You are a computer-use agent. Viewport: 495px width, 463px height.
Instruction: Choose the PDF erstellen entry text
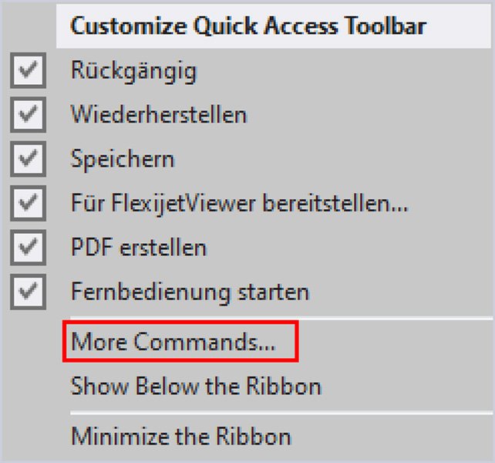[x=139, y=248]
